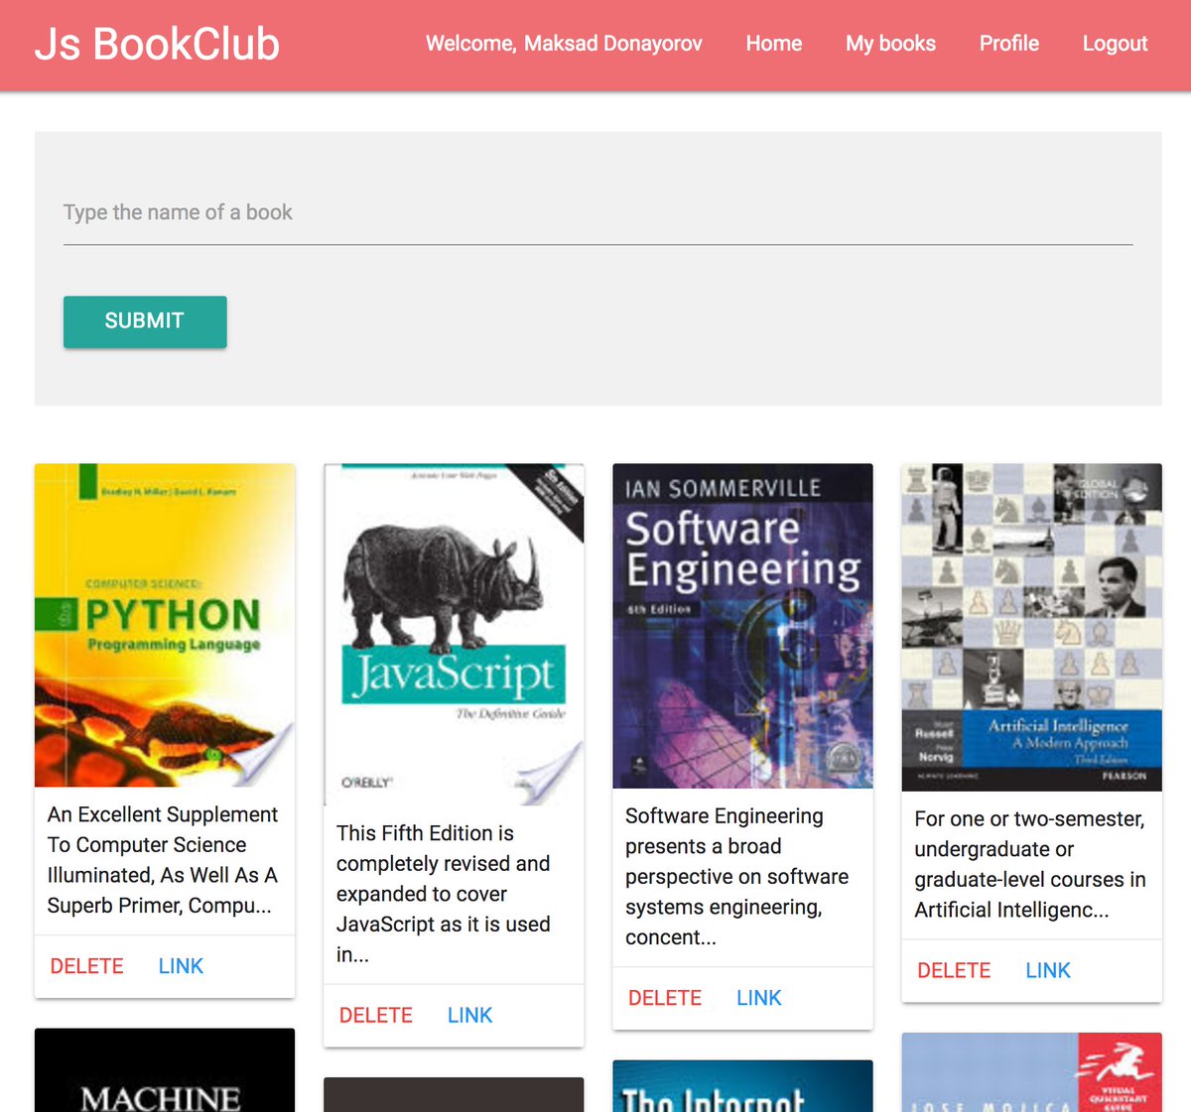Go to My books page
This screenshot has height=1112, width=1191.
[890, 44]
